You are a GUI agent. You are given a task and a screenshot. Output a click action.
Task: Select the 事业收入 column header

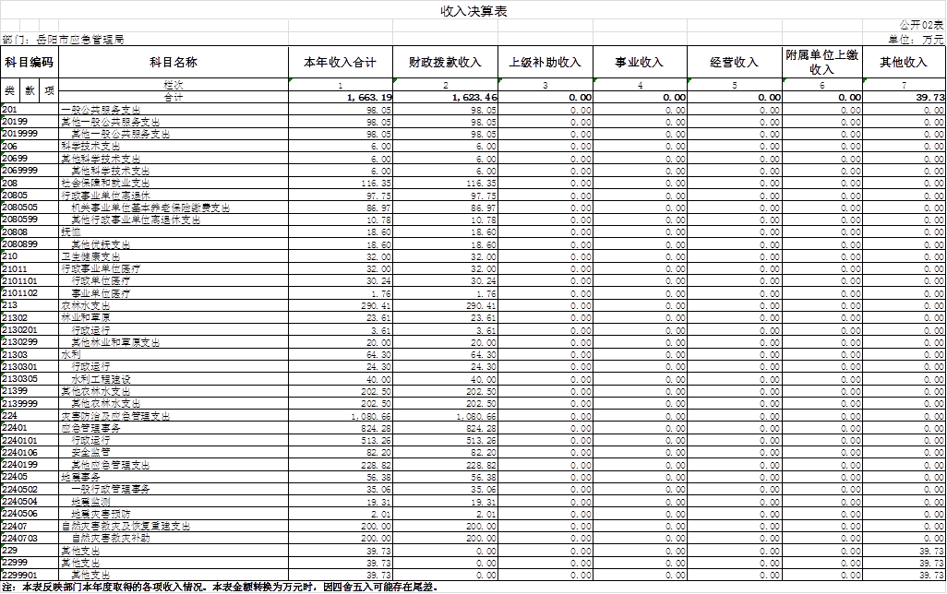640,63
